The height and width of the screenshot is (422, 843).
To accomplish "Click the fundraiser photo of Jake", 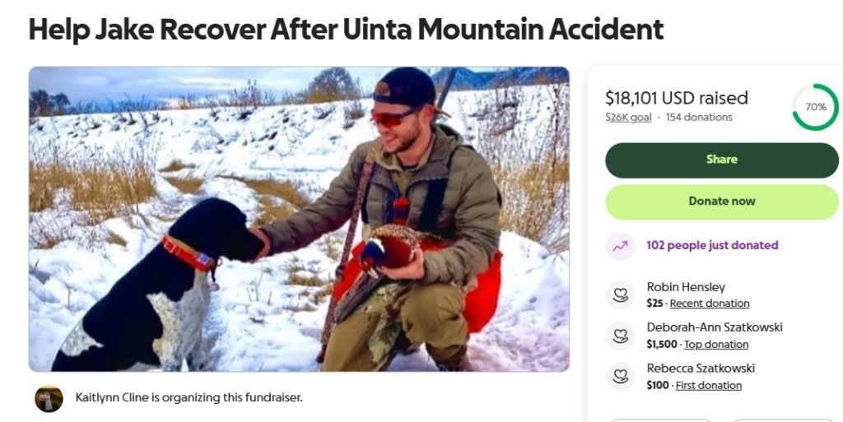I will click(299, 219).
